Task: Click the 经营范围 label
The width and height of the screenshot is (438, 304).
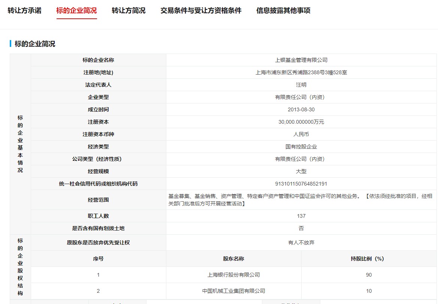Action: pyautogui.click(x=98, y=200)
